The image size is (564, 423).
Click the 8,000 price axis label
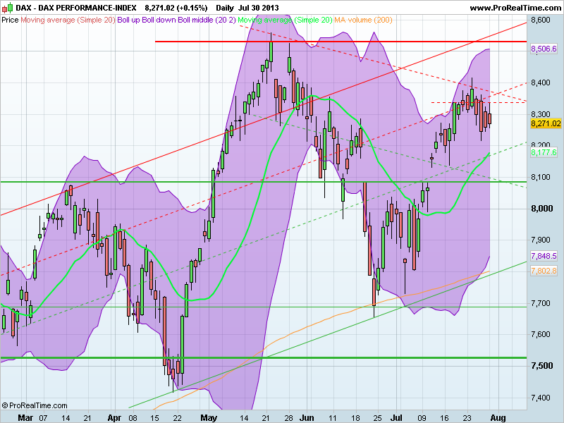541,209
